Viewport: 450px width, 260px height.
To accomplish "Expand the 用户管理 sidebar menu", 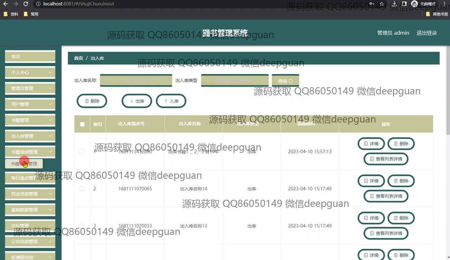I will tap(30, 104).
